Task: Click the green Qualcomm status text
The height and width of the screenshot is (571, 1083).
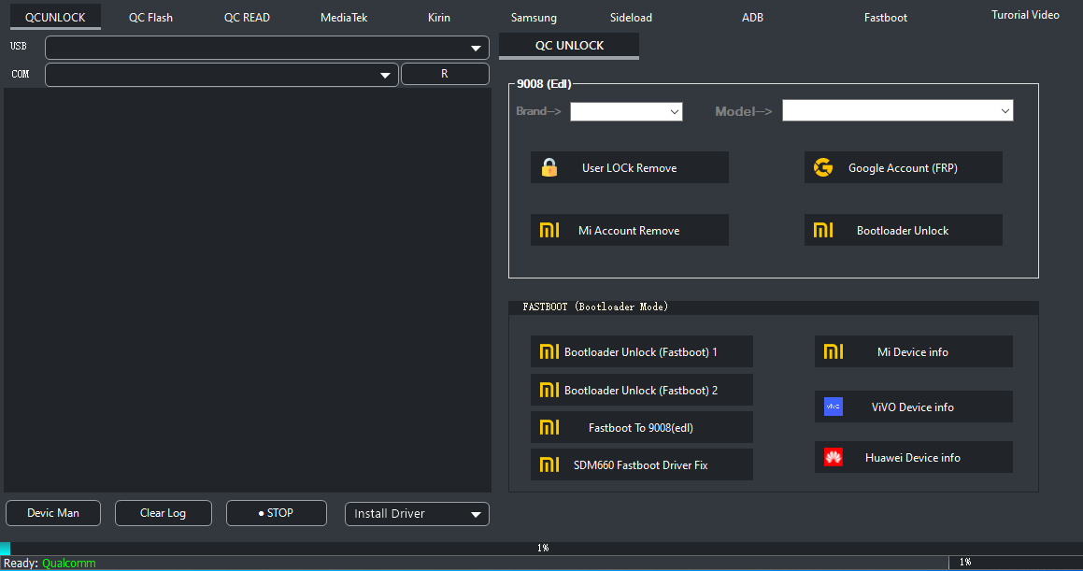Action: tap(69, 564)
